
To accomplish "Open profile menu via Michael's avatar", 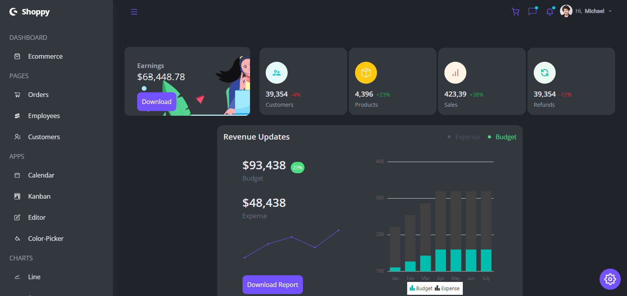I will pos(566,11).
